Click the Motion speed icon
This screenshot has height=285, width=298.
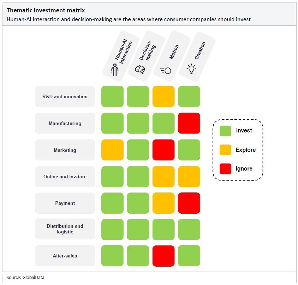coord(166,70)
